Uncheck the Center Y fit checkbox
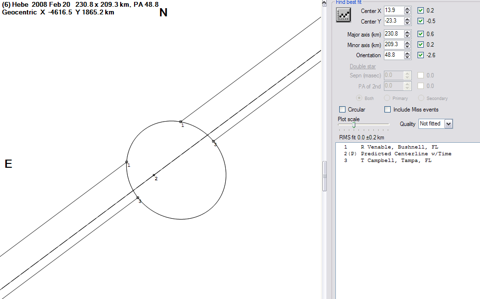 click(421, 21)
